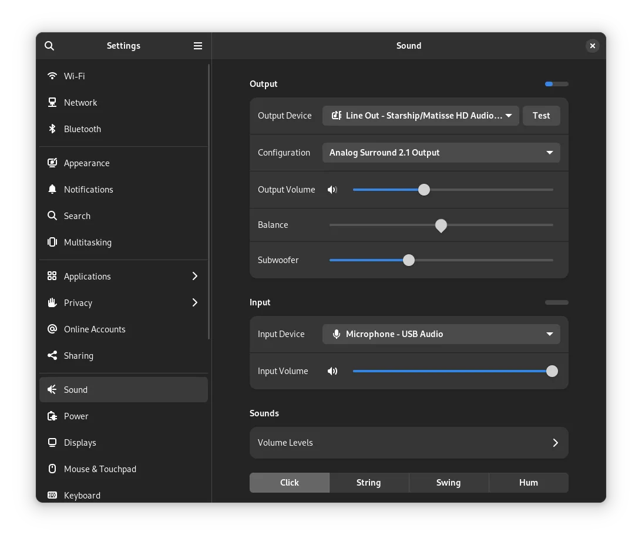This screenshot has width=642, height=542.
Task: Open the hamburger menu in Settings header
Action: (x=198, y=46)
